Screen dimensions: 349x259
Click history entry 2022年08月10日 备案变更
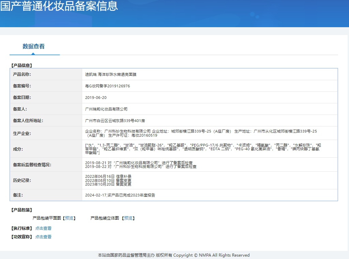108,180
